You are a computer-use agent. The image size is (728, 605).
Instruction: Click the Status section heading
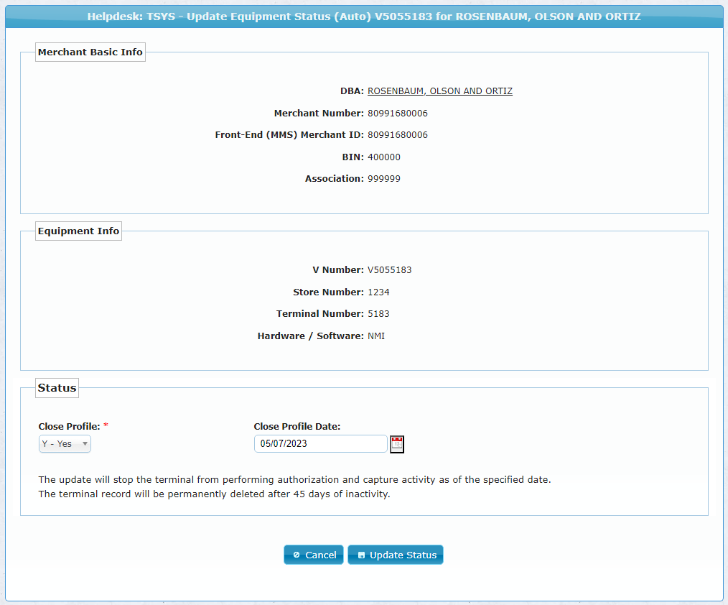(57, 388)
